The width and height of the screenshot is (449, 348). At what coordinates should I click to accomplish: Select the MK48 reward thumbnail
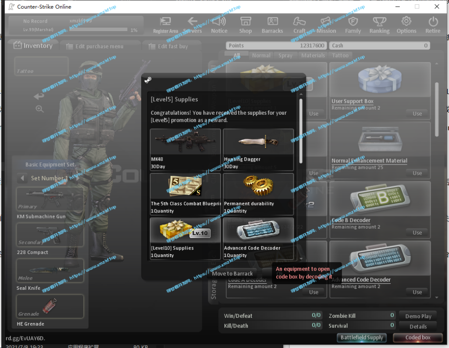tap(185, 141)
